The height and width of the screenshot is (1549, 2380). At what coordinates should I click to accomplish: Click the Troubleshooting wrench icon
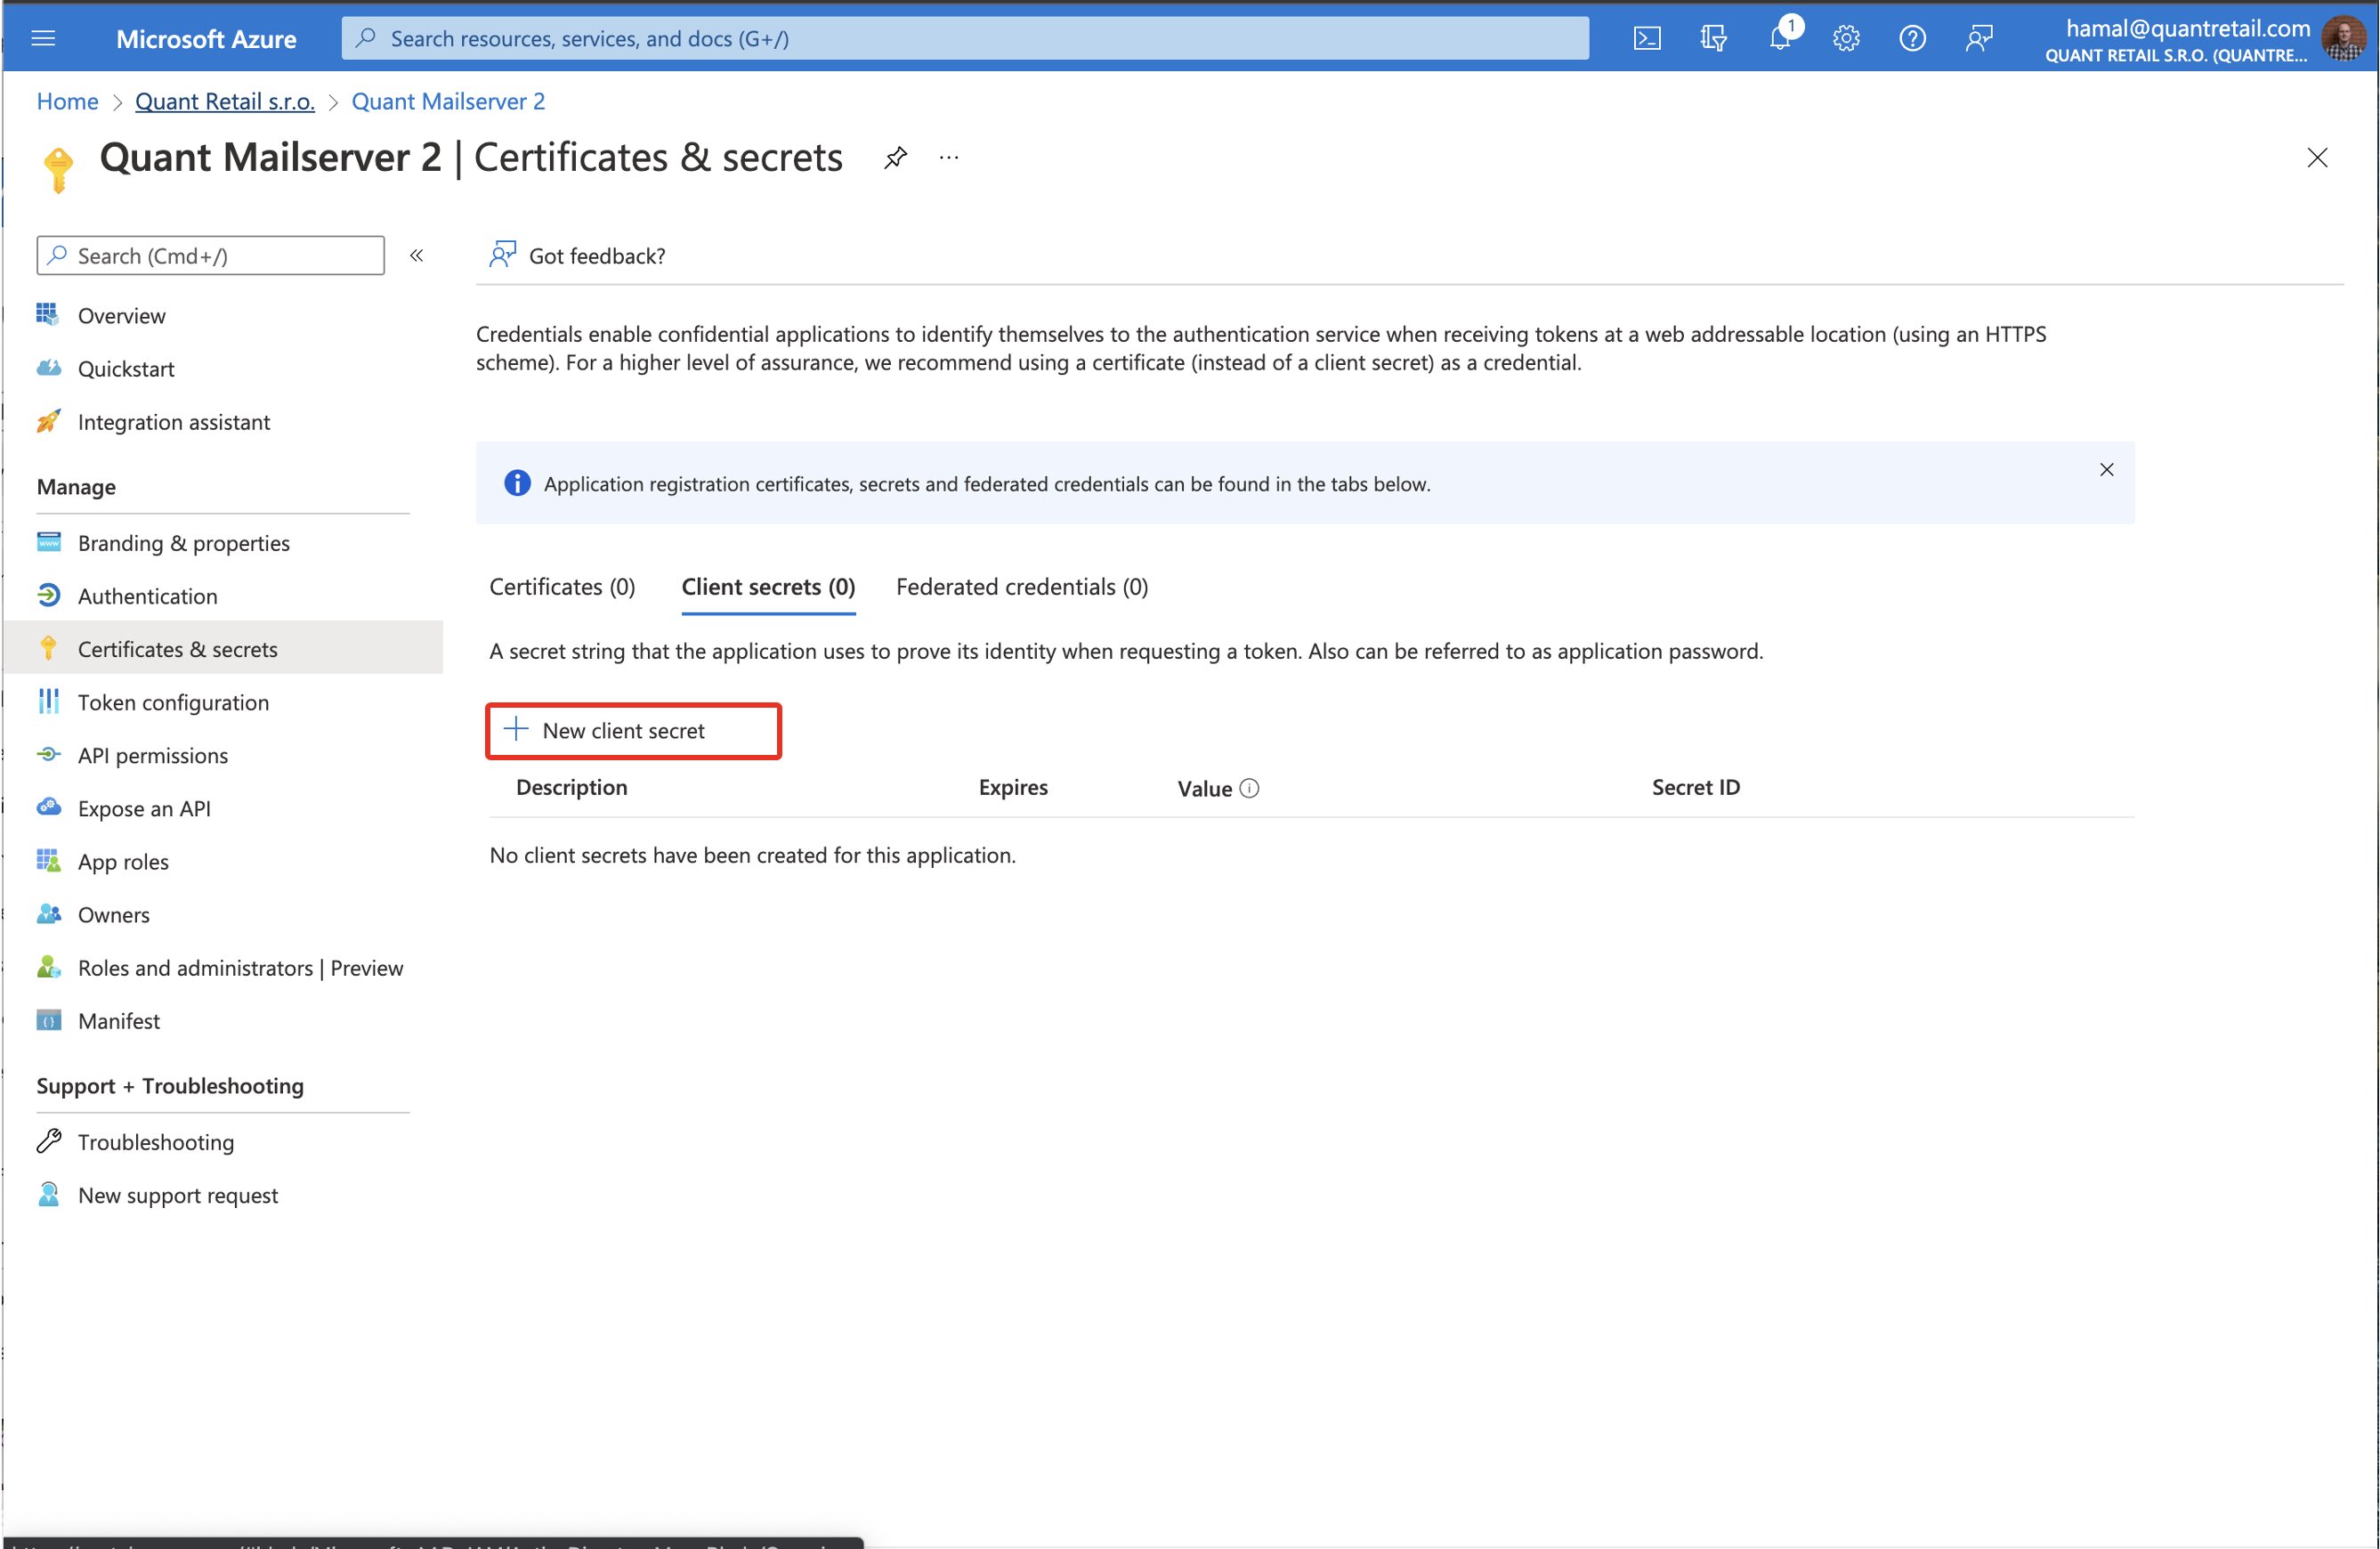[48, 1141]
